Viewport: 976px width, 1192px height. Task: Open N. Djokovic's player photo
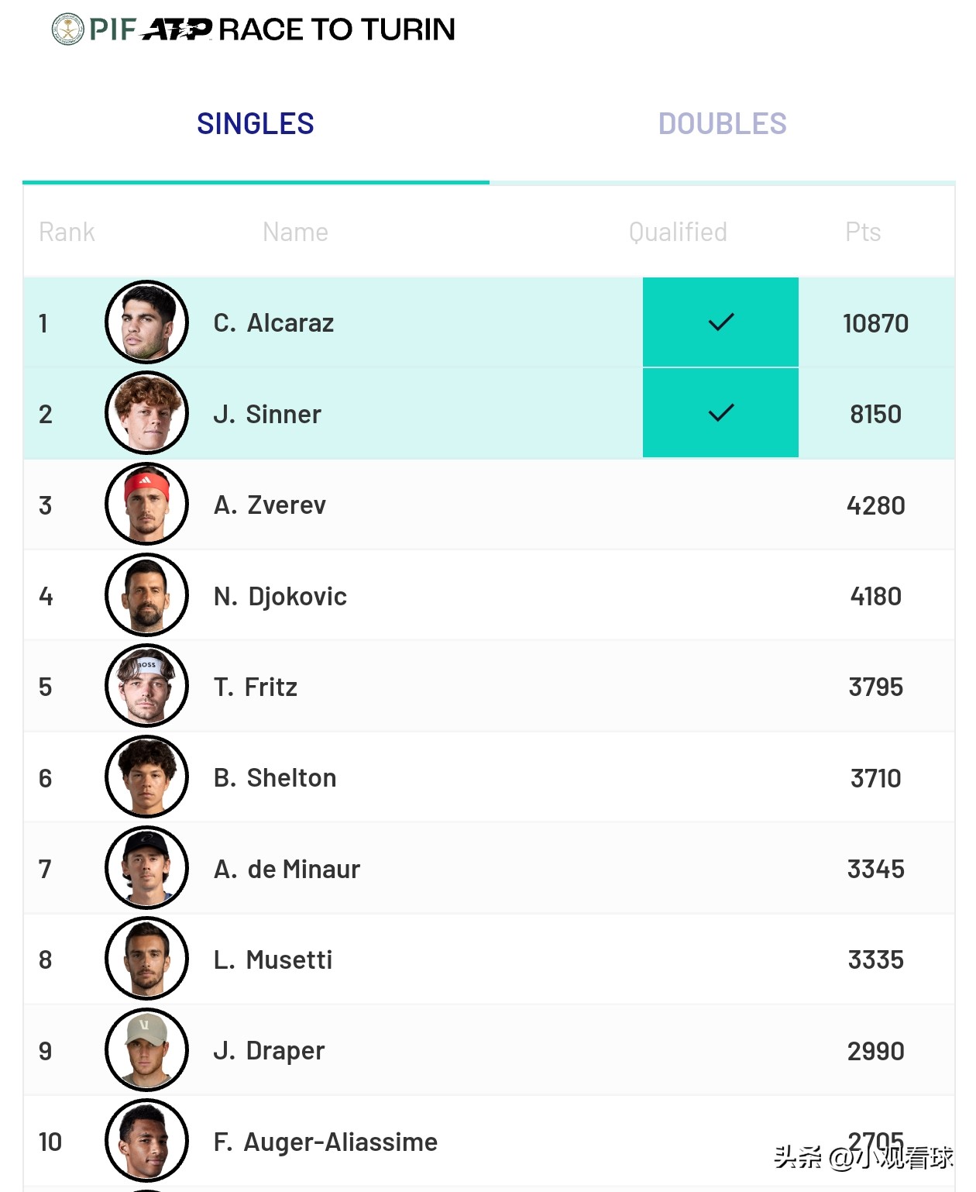click(x=146, y=595)
